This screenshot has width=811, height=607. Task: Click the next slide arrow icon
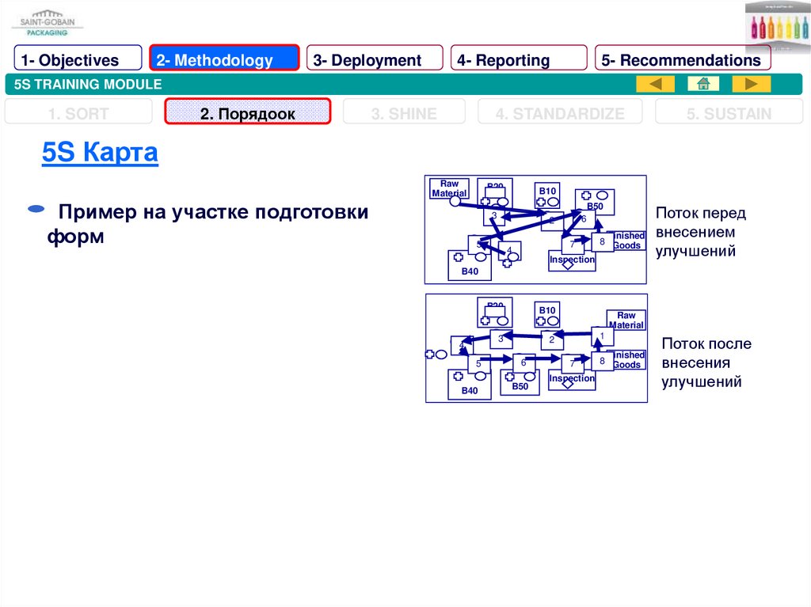coord(751,84)
